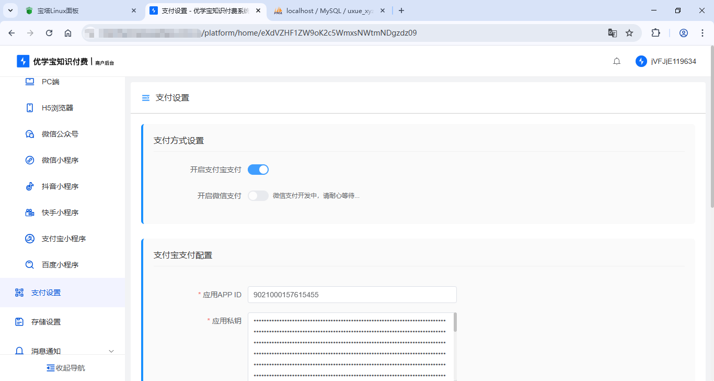Switch to the 宝塔Linux面板 browser tab
The height and width of the screenshot is (381, 714).
coord(78,10)
